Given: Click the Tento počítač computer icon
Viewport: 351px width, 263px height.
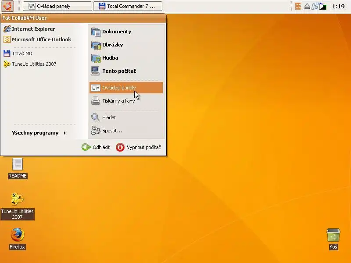Looking at the screenshot, I should 96,71.
